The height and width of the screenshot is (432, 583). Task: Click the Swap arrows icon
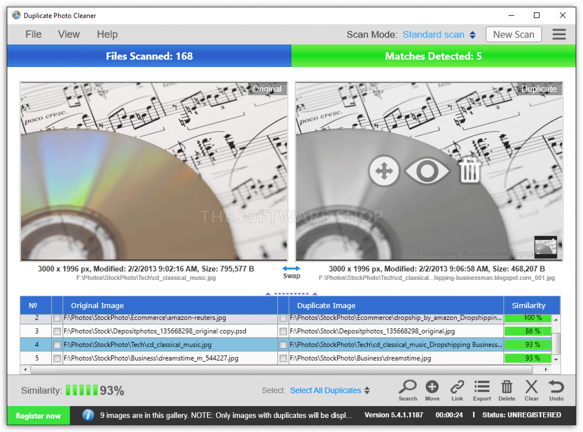291,269
